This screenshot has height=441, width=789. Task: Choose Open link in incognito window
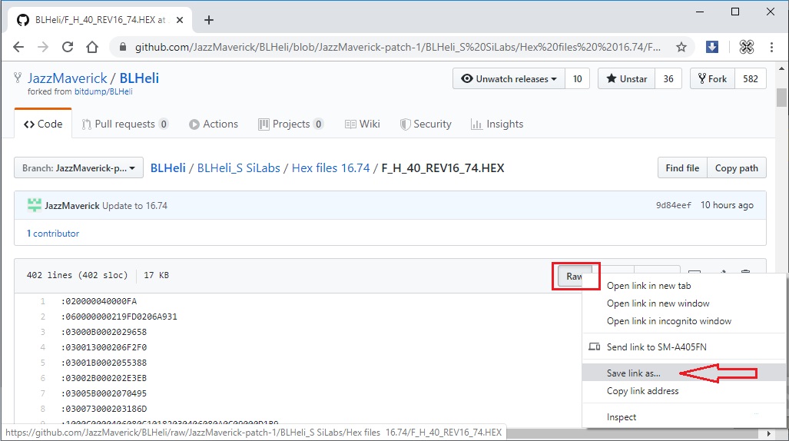[668, 321]
